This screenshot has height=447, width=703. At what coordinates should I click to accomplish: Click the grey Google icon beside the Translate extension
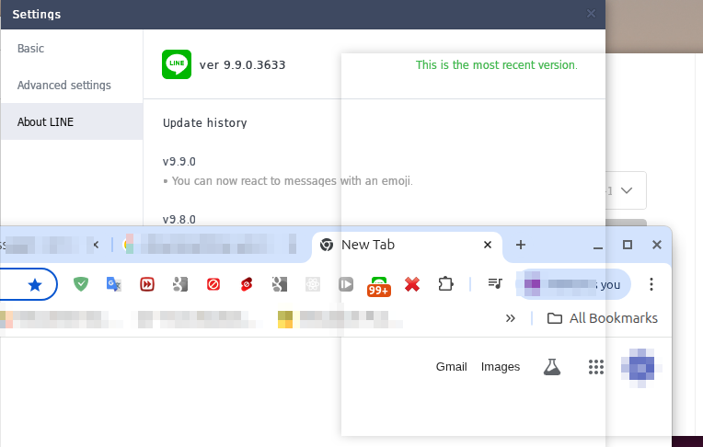pyautogui.click(x=179, y=284)
